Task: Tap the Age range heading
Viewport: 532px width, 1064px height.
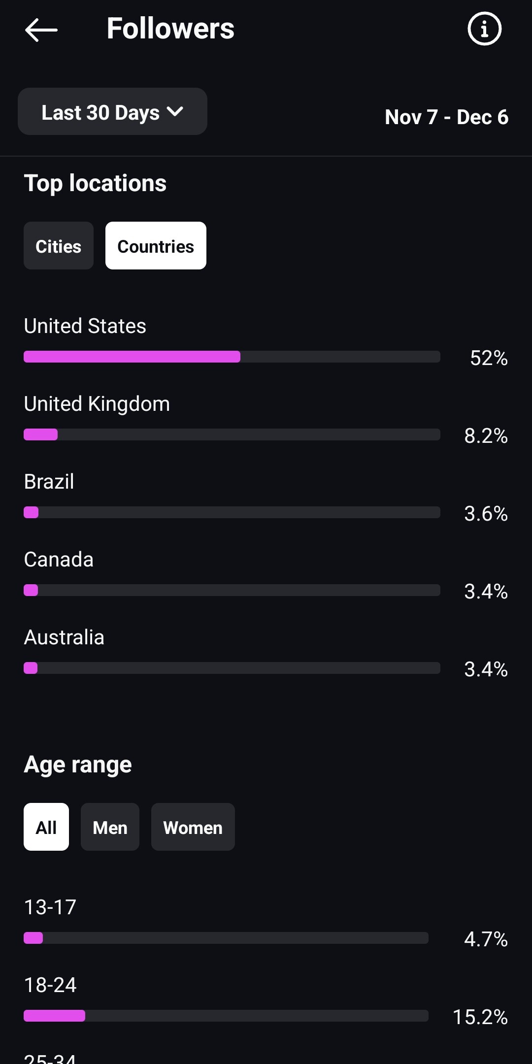Action: pos(78,765)
